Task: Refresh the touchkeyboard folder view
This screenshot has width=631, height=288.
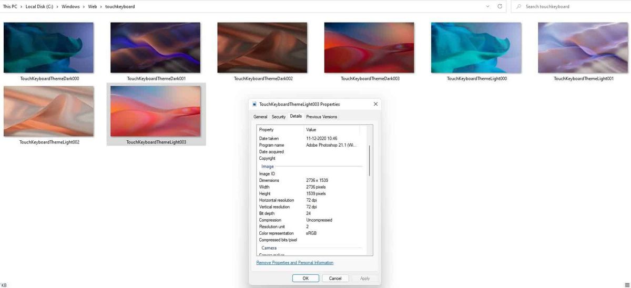Action: coord(500,6)
